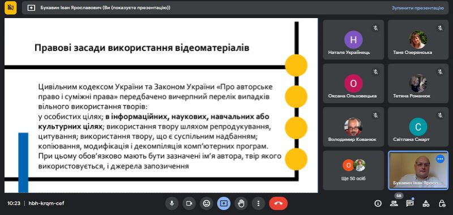
Task: Click meeting code hbh-krqm-cef
Action: (x=46, y=204)
